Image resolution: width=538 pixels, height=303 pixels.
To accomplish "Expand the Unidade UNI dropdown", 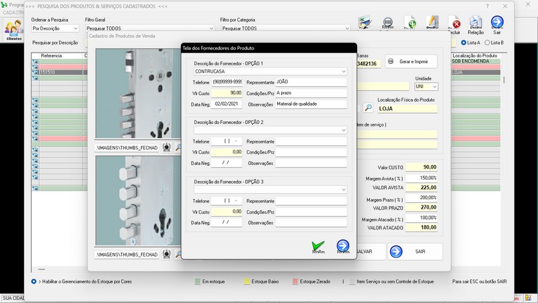I will (x=434, y=87).
